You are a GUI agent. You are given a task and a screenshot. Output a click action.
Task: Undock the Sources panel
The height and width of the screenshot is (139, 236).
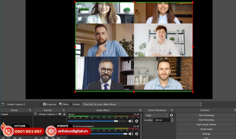[x=64, y=110]
